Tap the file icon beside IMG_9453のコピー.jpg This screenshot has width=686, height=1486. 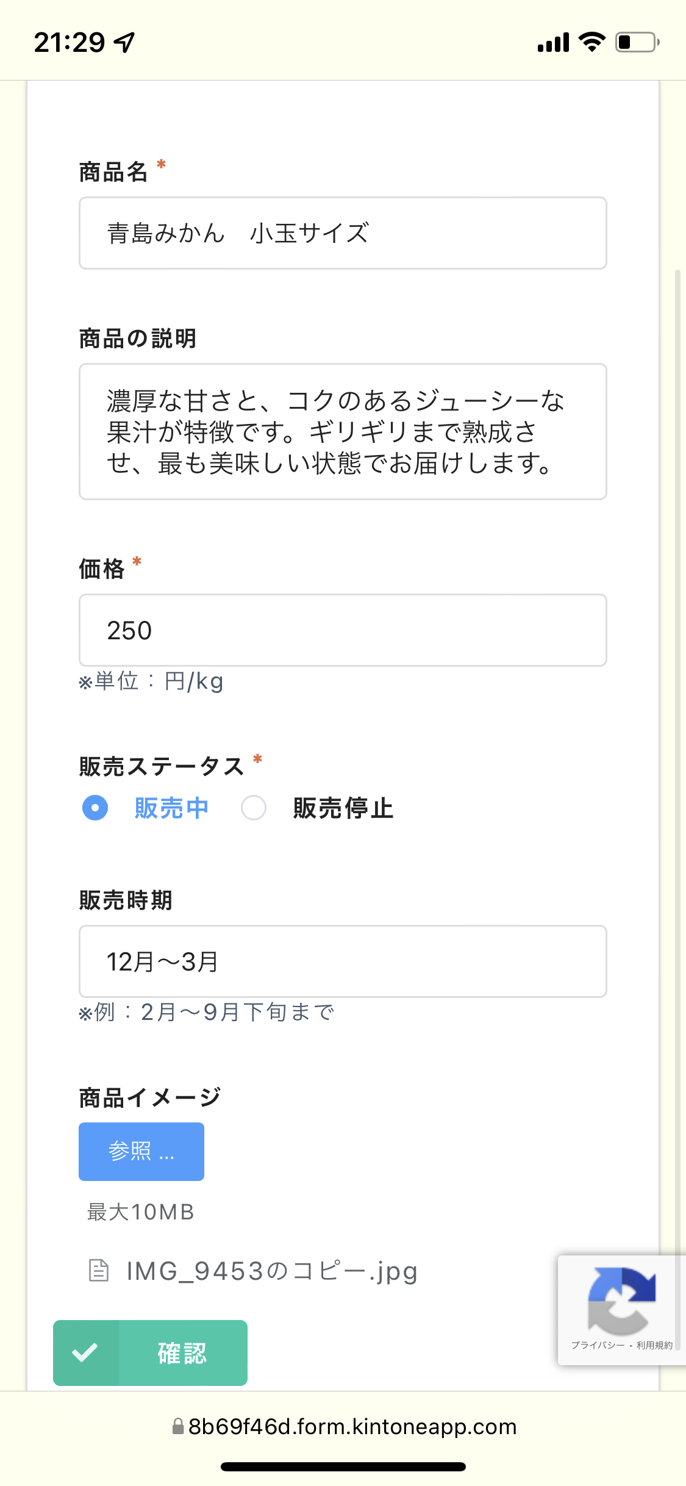coord(99,1271)
